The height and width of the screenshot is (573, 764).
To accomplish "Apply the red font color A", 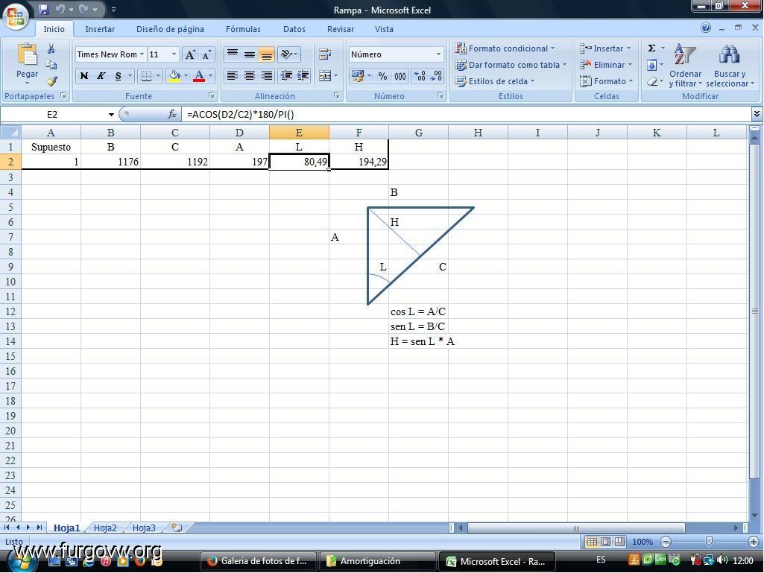I will pyautogui.click(x=199, y=76).
